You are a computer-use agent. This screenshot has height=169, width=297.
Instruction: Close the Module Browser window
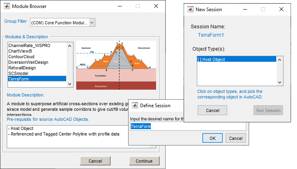(x=156, y=6)
